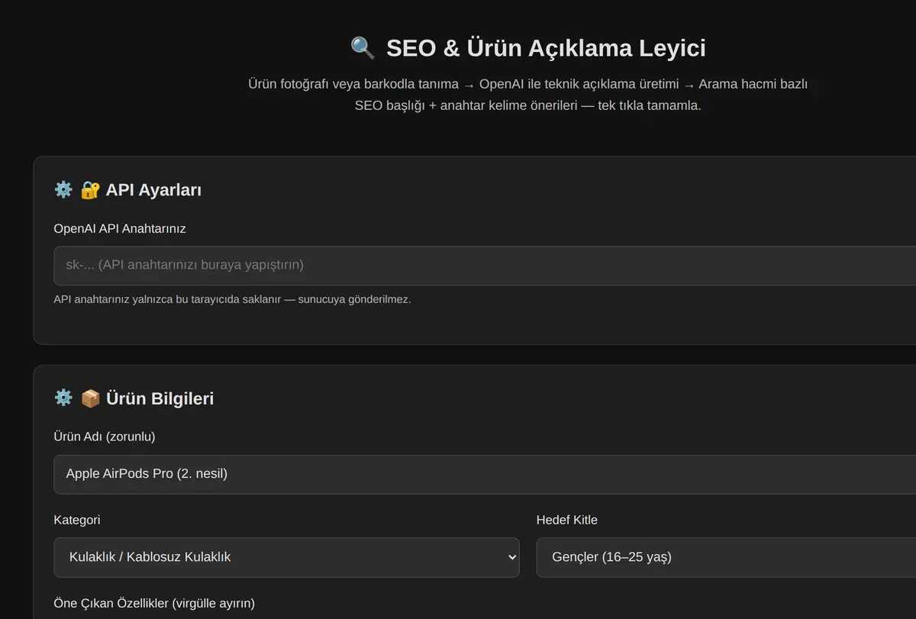Click the gear icon beside Ürün Bilgileri
Image resolution: width=916 pixels, height=619 pixels.
[x=63, y=398]
